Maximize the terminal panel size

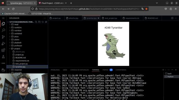coord(172,70)
